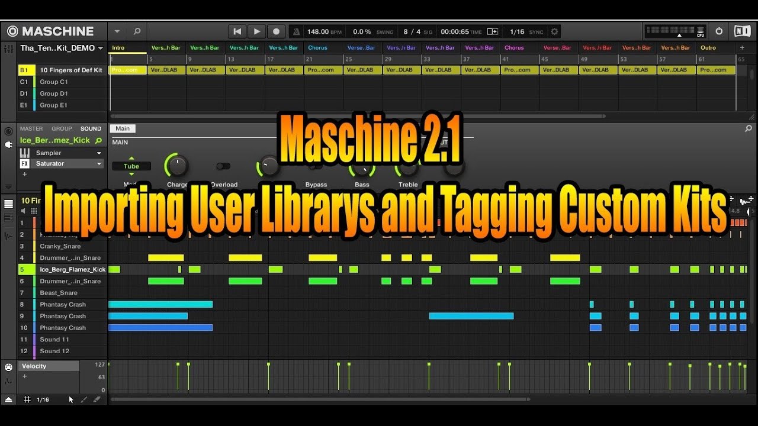Open the sample editor waveform icon

coord(8,235)
